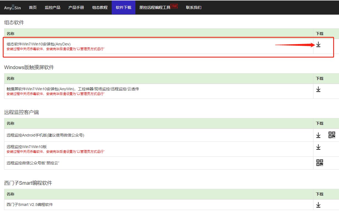Download the AnyWin touchscreen software installer

(x=318, y=89)
